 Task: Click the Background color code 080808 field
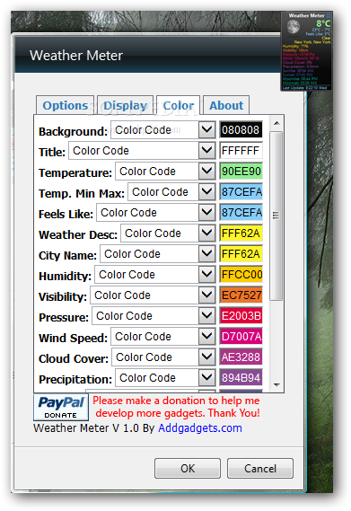coord(241,130)
